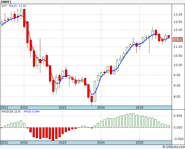Click the 10.00 price axis label

click(178, 65)
